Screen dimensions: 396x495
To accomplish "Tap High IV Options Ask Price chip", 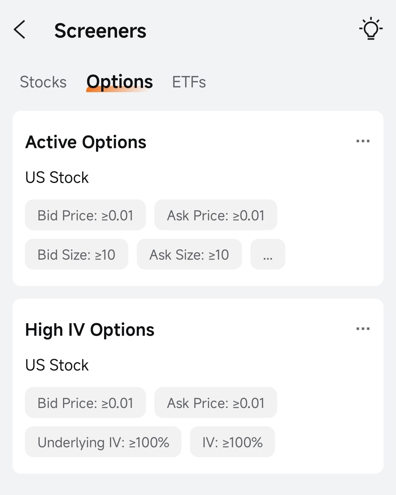I will coord(216,402).
